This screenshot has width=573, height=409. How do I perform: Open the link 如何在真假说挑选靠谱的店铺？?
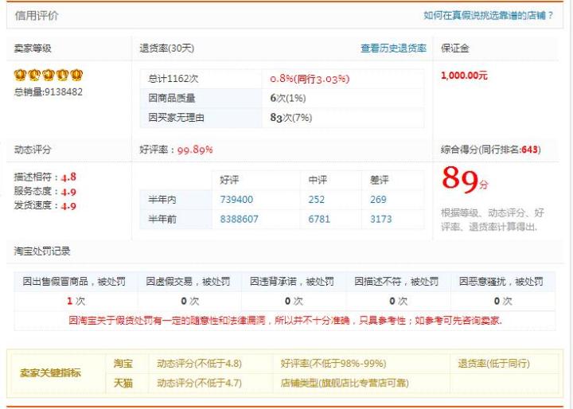pos(488,15)
